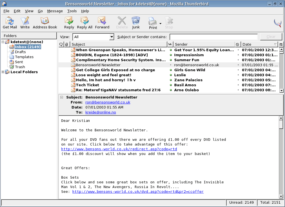
Task: Collapse the message header details
Action: coord(62,97)
